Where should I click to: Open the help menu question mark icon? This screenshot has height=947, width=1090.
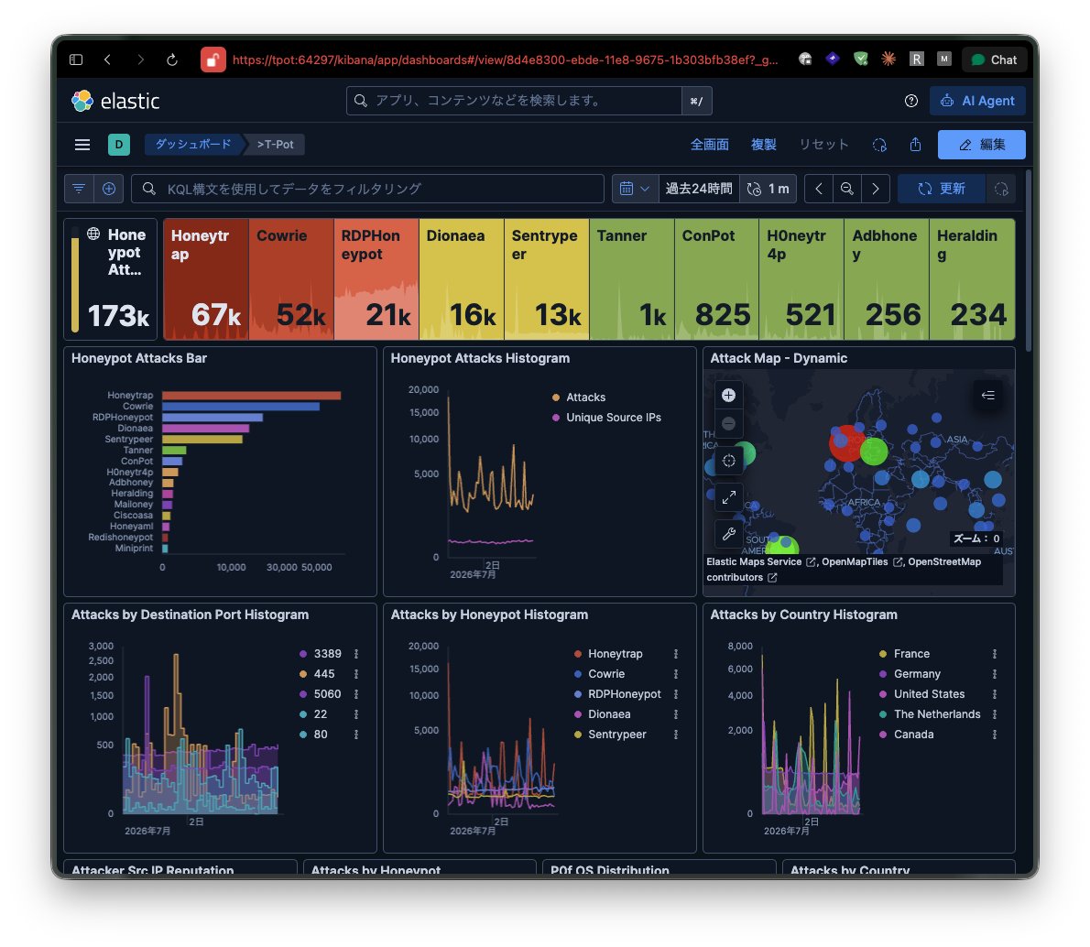tap(911, 101)
